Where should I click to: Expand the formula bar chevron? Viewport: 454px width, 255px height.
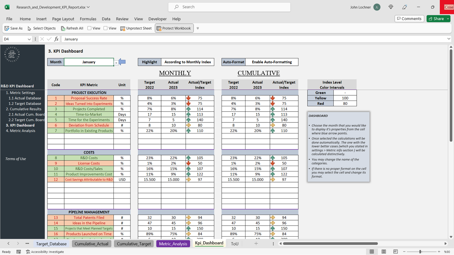click(x=449, y=39)
